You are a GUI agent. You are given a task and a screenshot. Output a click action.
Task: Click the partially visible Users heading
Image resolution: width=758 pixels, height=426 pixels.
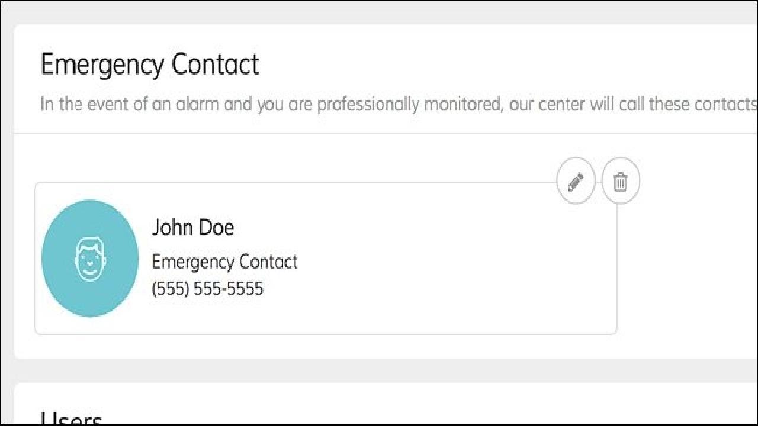tap(71, 418)
